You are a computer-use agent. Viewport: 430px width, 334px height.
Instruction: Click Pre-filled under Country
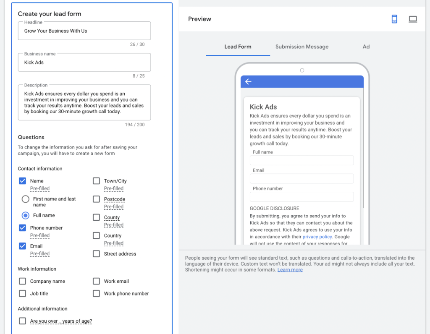(x=113, y=243)
